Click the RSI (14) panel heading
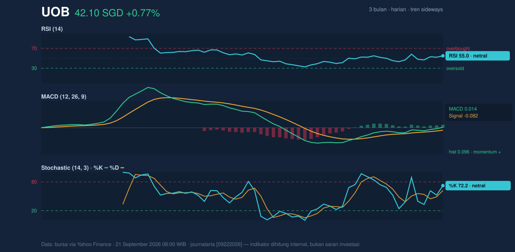The image size is (515, 252). [52, 29]
